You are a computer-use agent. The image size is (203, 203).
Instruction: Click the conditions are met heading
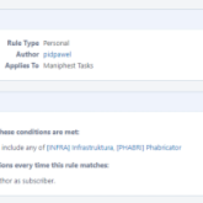click(x=40, y=132)
